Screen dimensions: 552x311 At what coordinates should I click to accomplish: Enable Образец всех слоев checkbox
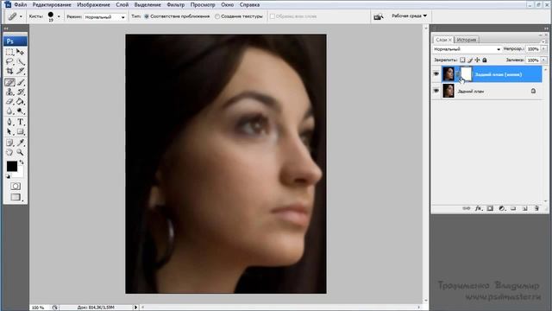(273, 16)
